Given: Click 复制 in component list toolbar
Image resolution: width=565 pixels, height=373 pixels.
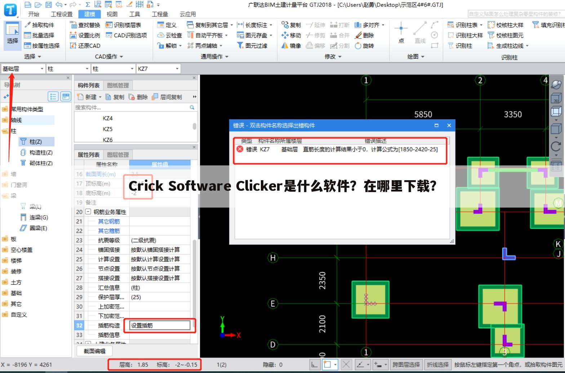Looking at the screenshot, I should tap(115, 97).
